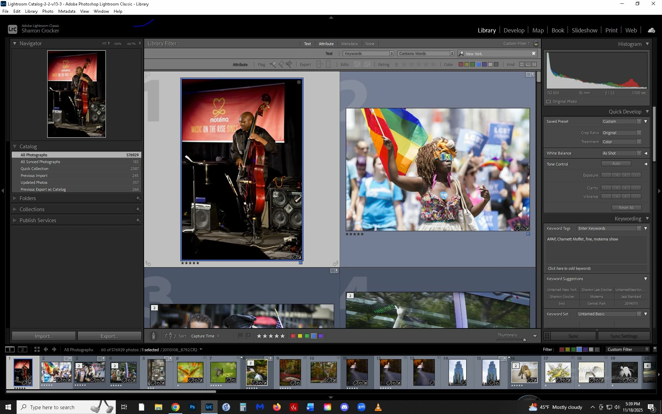Apply the red color label in the toolbar

(293, 336)
